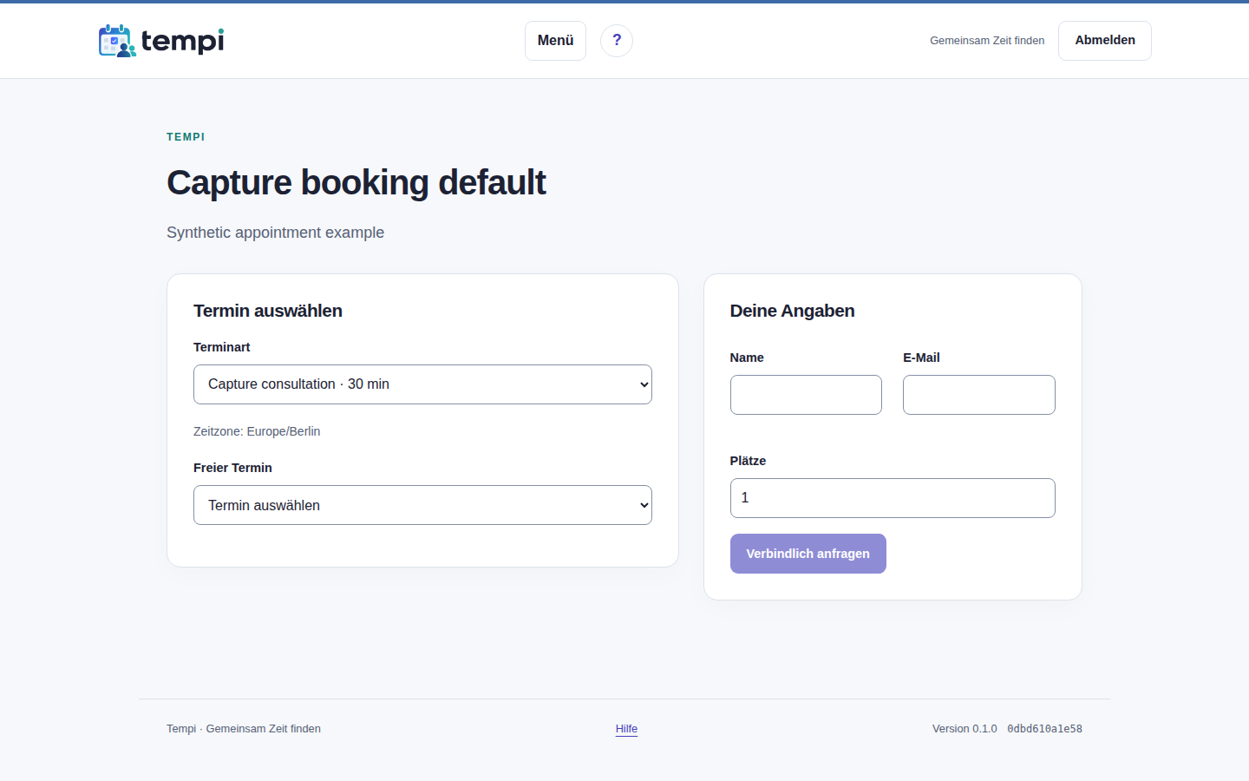Viewport: 1249px width, 781px height.
Task: Click 'Version 0.1.0' in footer
Action: [x=965, y=729]
